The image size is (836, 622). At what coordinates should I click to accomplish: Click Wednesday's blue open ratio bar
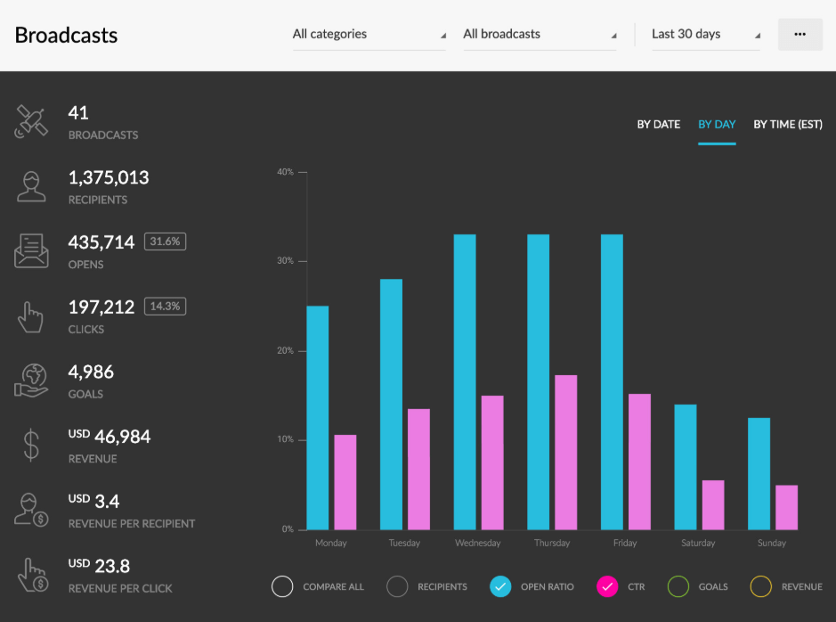point(465,381)
